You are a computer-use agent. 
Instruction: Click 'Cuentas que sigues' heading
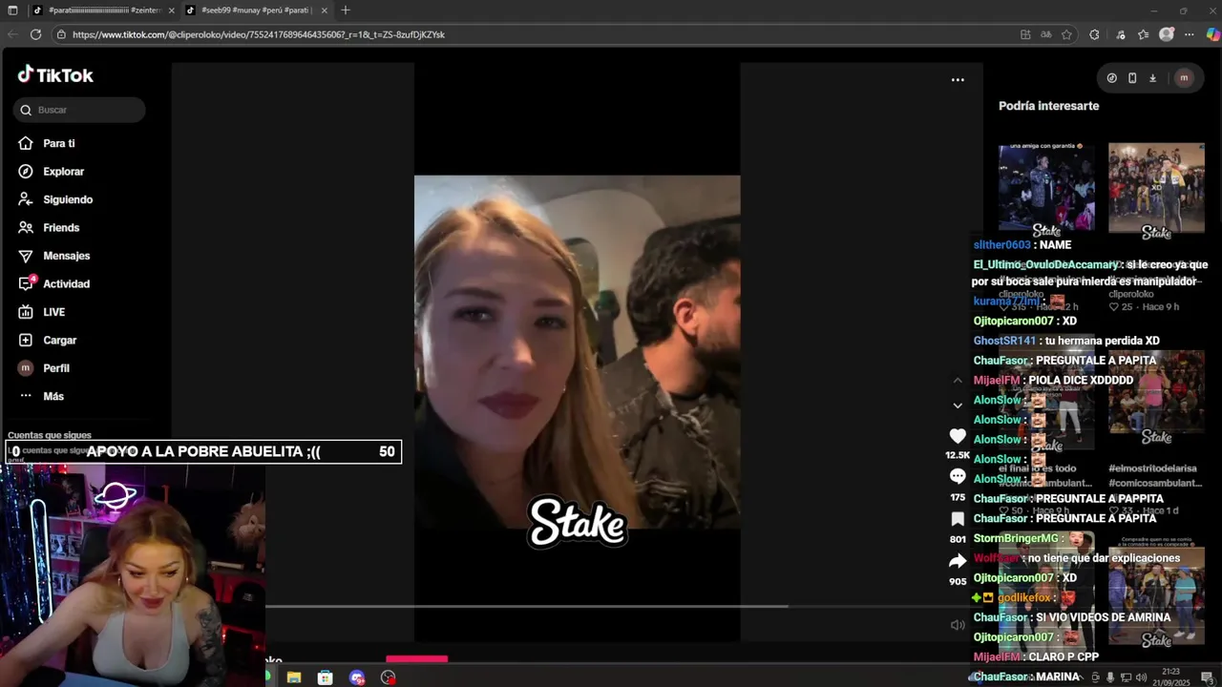coord(50,435)
